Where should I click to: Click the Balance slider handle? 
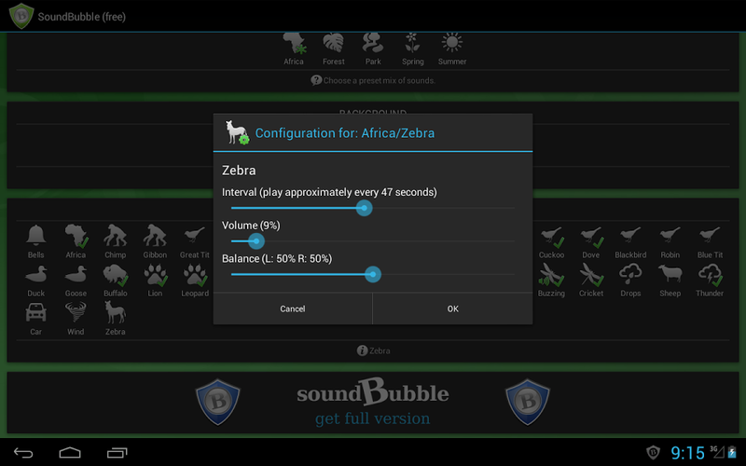[373, 274]
